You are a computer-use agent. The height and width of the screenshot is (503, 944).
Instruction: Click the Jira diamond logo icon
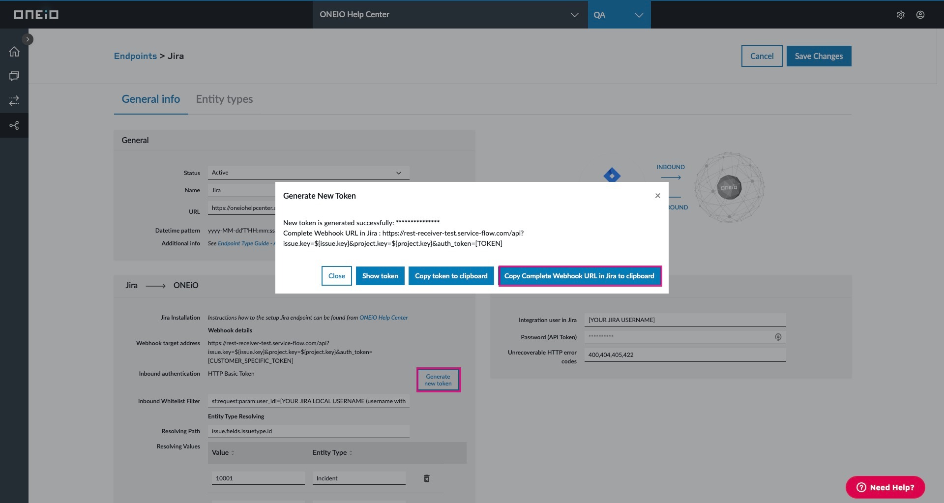click(x=612, y=175)
